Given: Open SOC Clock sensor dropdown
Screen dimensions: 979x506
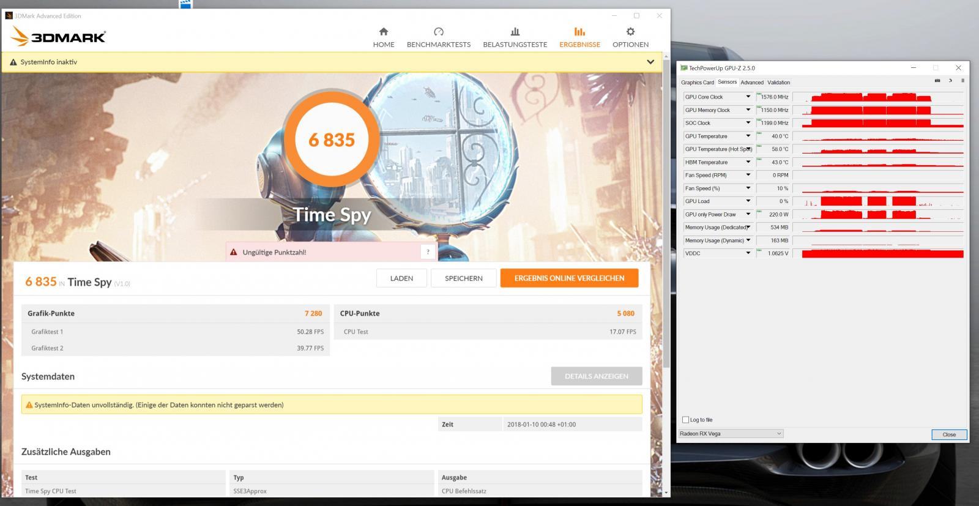Looking at the screenshot, I should coord(748,123).
